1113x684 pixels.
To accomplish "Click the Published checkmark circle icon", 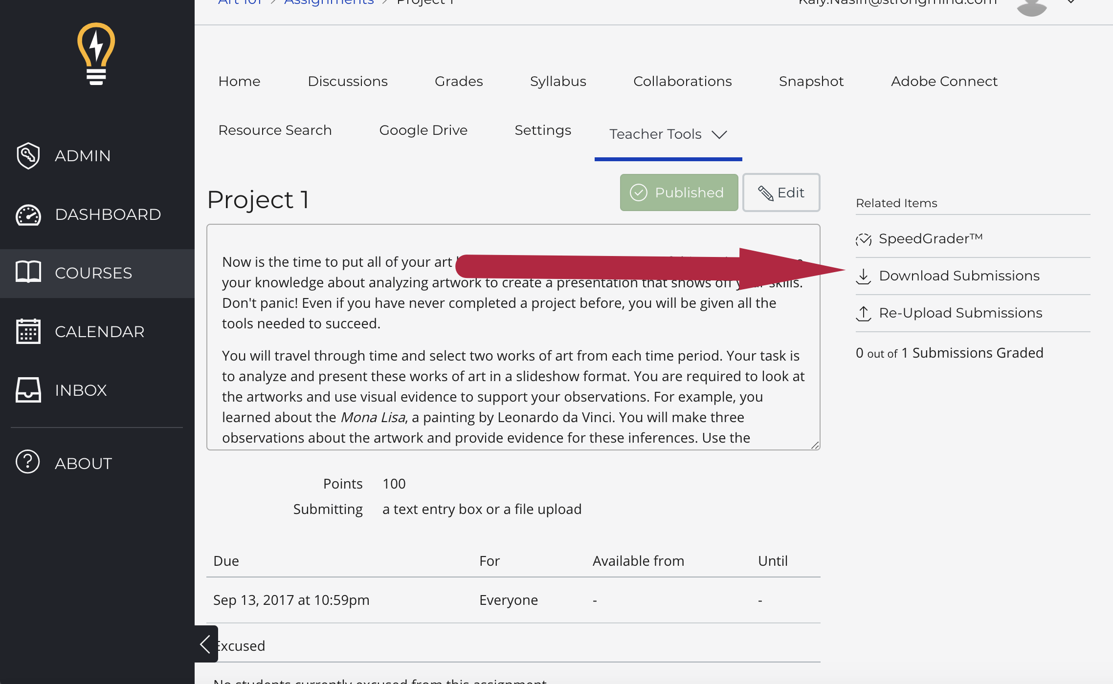I will tap(639, 192).
